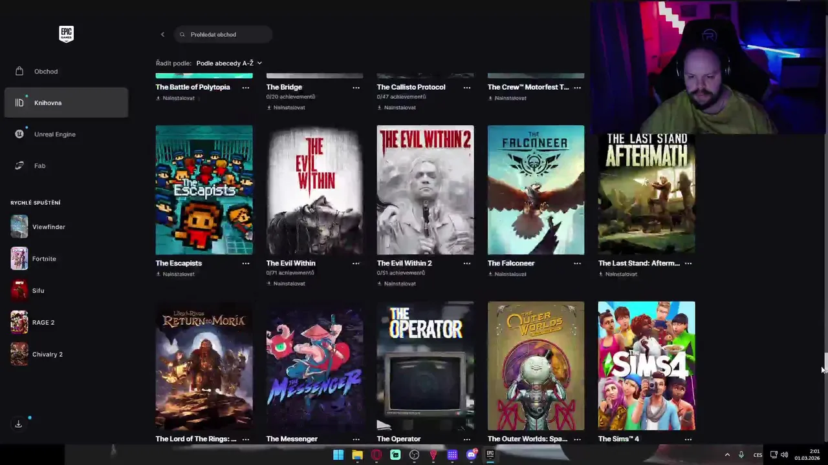This screenshot has width=828, height=465.
Task: Install The Escapists via Nainstalovat
Action: pyautogui.click(x=175, y=274)
